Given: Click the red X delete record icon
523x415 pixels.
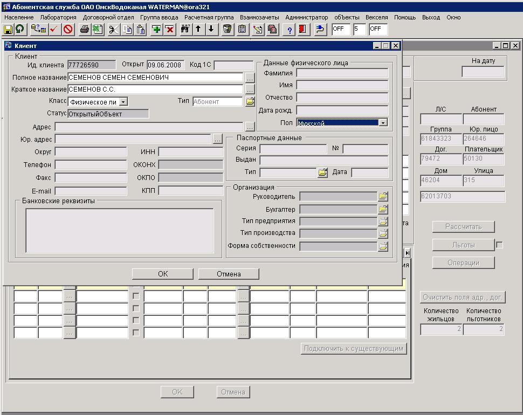Looking at the screenshot, I should click(169, 29).
